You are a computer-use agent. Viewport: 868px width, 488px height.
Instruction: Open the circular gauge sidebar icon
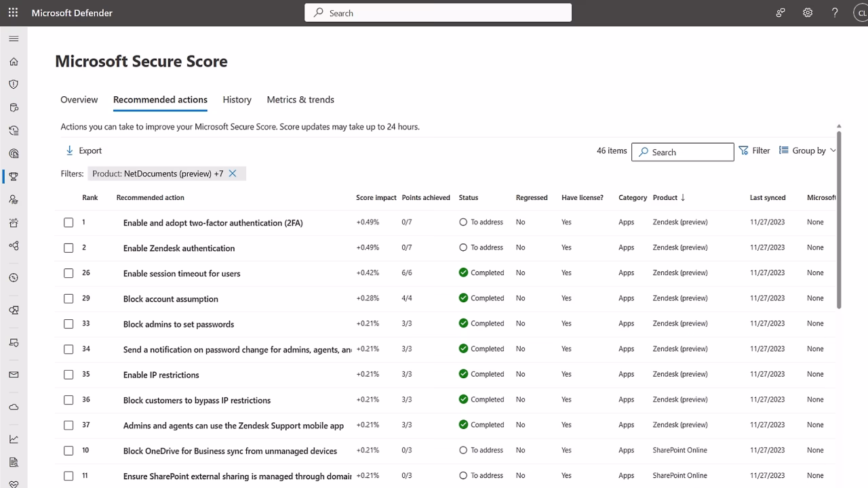(14, 278)
